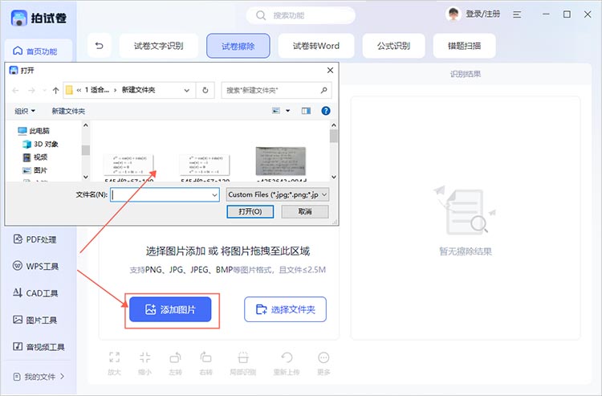Image resolution: width=602 pixels, height=396 pixels.
Task: Toggle the preview pane button in file dialog
Action: 304,111
